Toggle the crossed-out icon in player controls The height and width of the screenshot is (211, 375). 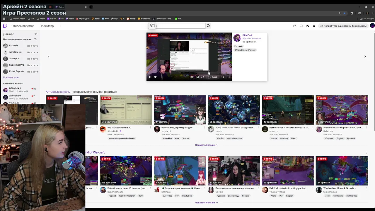[192, 77]
